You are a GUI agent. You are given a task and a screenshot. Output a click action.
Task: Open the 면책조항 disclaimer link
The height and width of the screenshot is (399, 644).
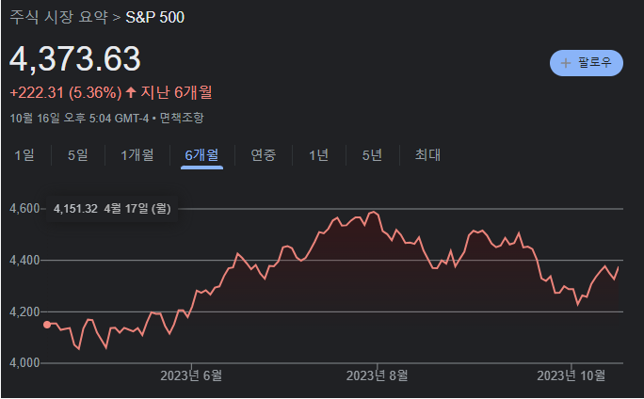pos(182,119)
